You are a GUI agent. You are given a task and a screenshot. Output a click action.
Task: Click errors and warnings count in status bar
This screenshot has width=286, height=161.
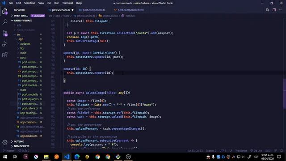pos(24,151)
